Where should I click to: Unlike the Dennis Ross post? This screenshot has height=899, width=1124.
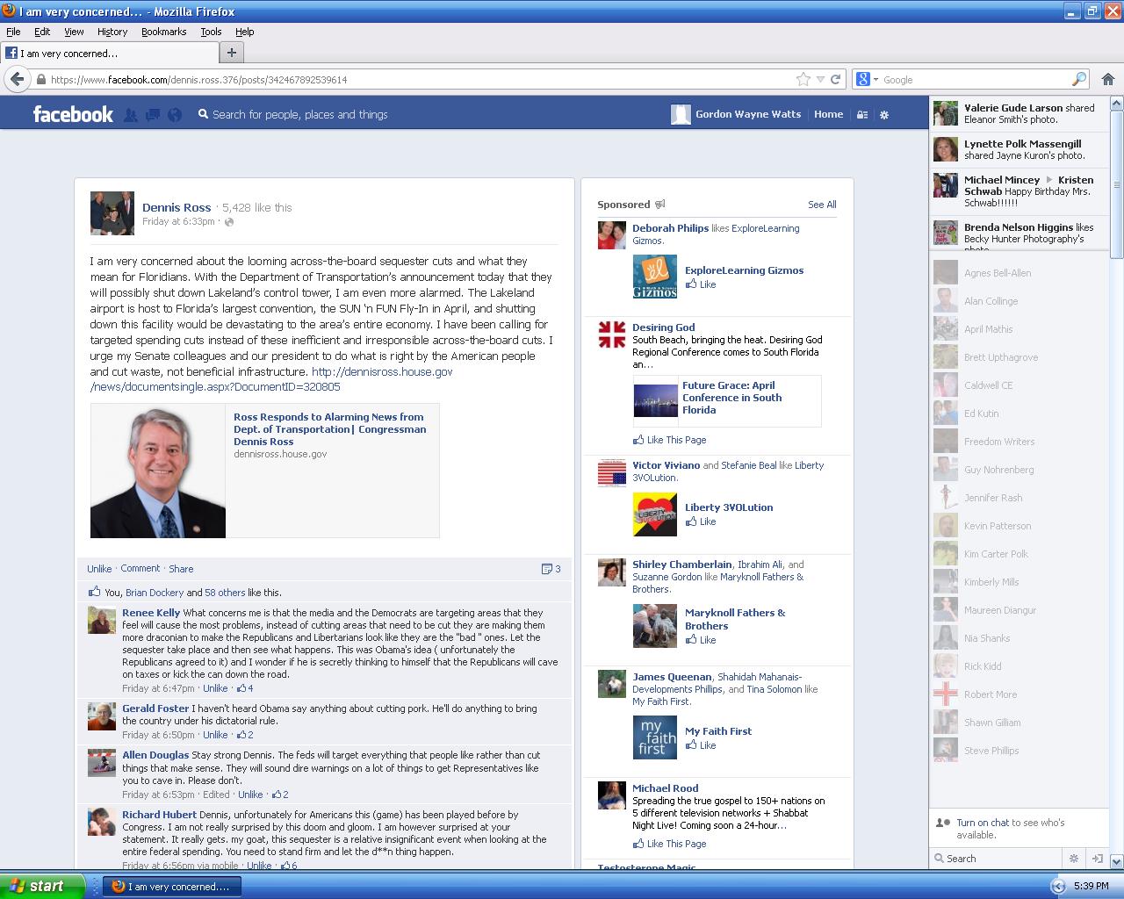click(99, 569)
